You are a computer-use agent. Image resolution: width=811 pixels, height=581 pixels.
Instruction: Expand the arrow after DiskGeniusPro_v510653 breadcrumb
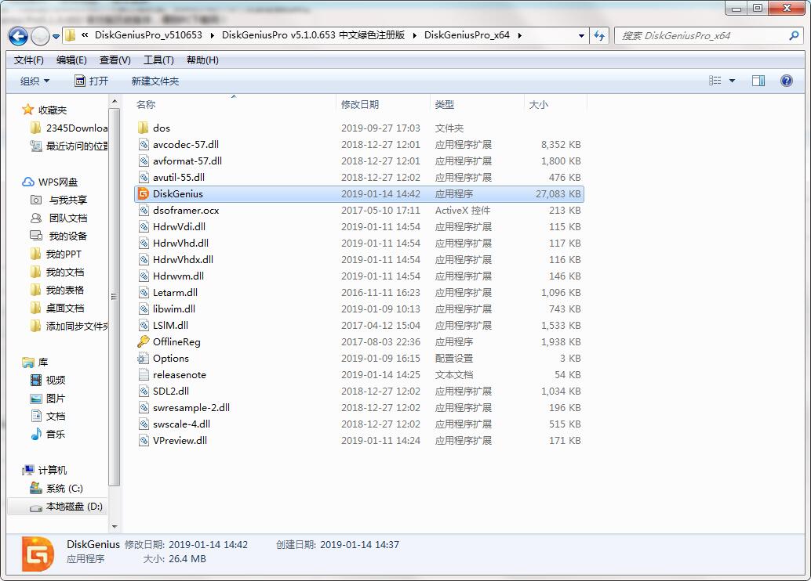tap(212, 35)
